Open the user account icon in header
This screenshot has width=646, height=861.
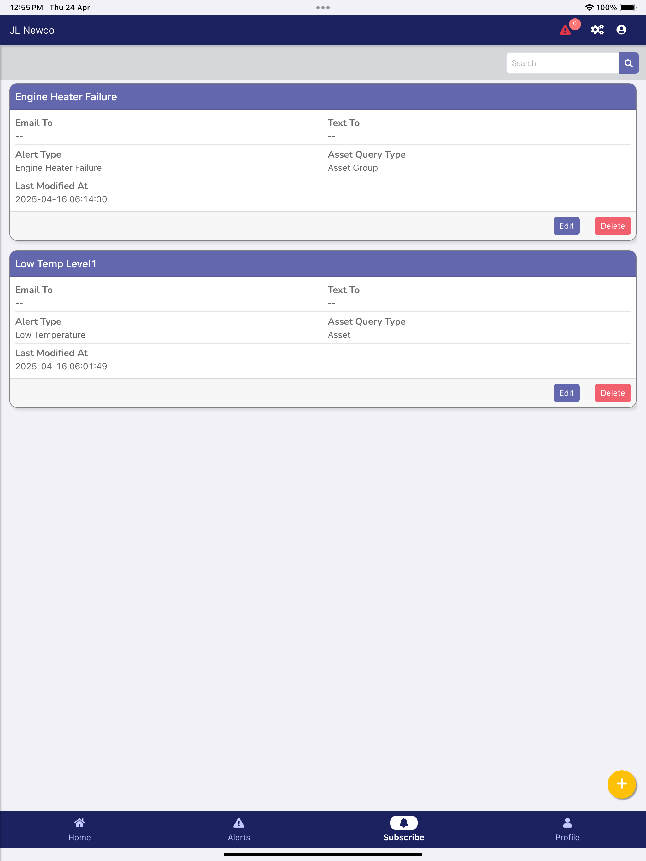[621, 30]
